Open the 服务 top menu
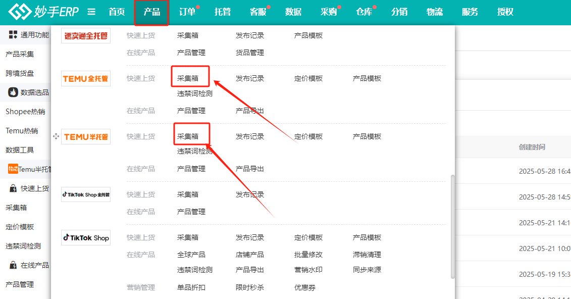571x299 pixels. pos(470,12)
